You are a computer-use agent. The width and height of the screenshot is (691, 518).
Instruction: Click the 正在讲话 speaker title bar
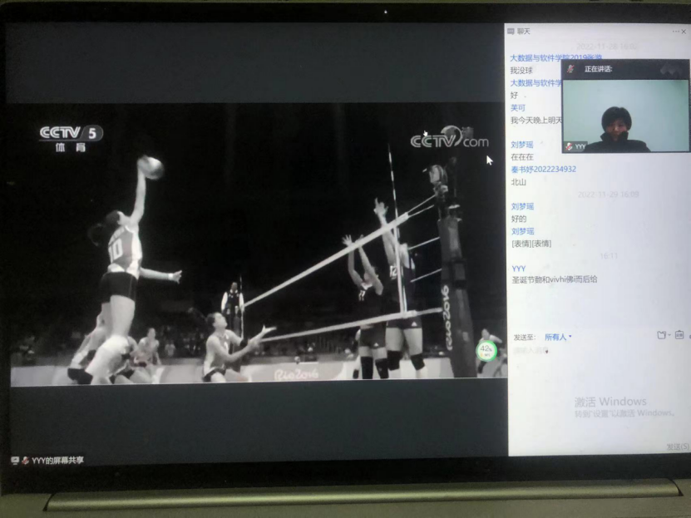pos(599,69)
